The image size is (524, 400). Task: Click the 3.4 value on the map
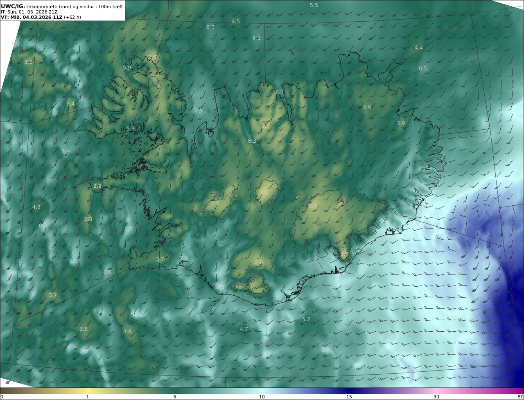[70, 104]
